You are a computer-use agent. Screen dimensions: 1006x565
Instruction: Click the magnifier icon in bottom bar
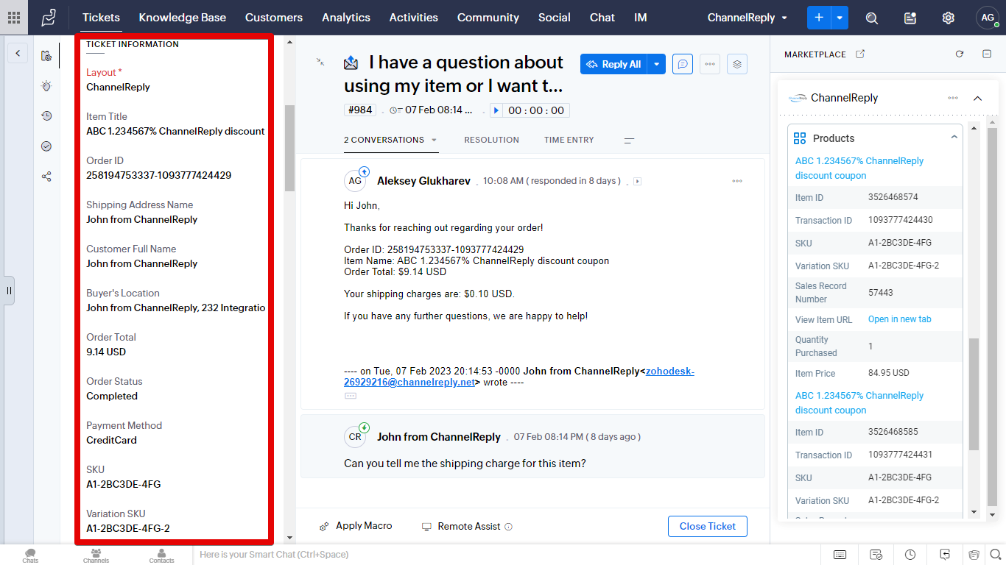click(x=994, y=554)
